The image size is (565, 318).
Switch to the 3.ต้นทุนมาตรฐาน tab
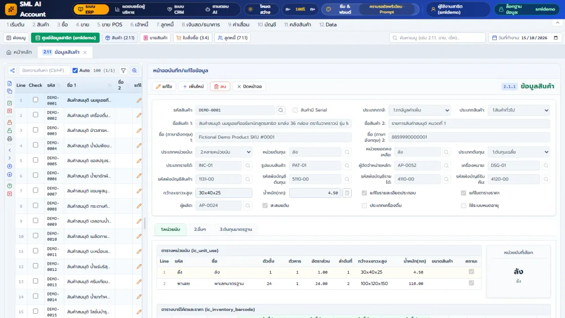[x=235, y=229]
